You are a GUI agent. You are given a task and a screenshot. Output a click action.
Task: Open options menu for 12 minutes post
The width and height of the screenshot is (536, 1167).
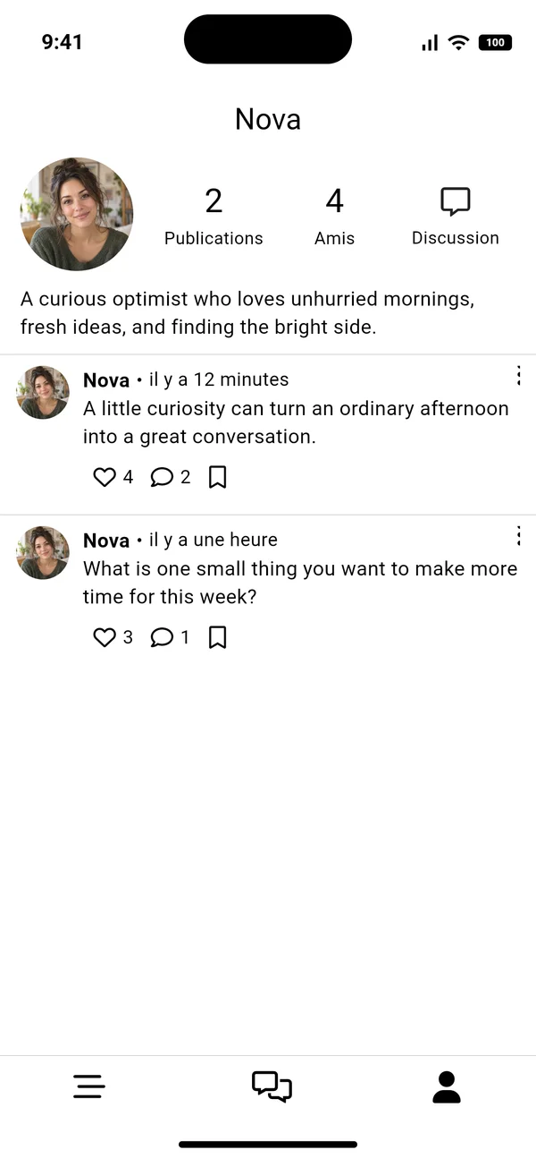pyautogui.click(x=518, y=376)
